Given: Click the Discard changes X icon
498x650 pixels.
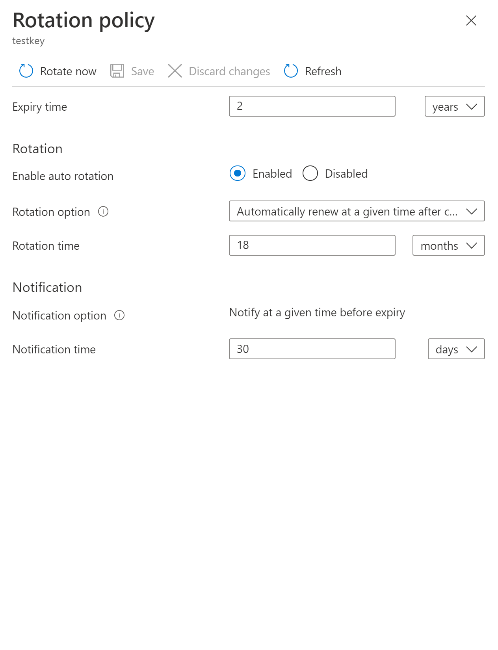Looking at the screenshot, I should [x=175, y=71].
